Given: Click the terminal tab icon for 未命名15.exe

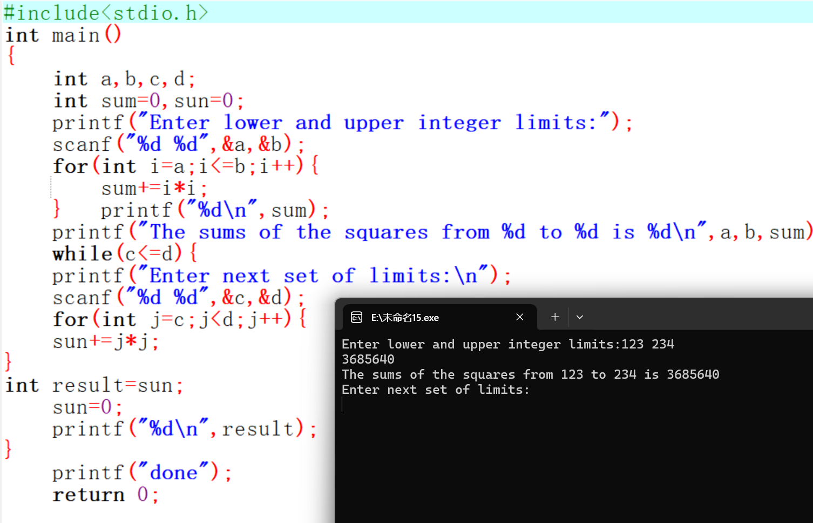Looking at the screenshot, I should coord(356,317).
